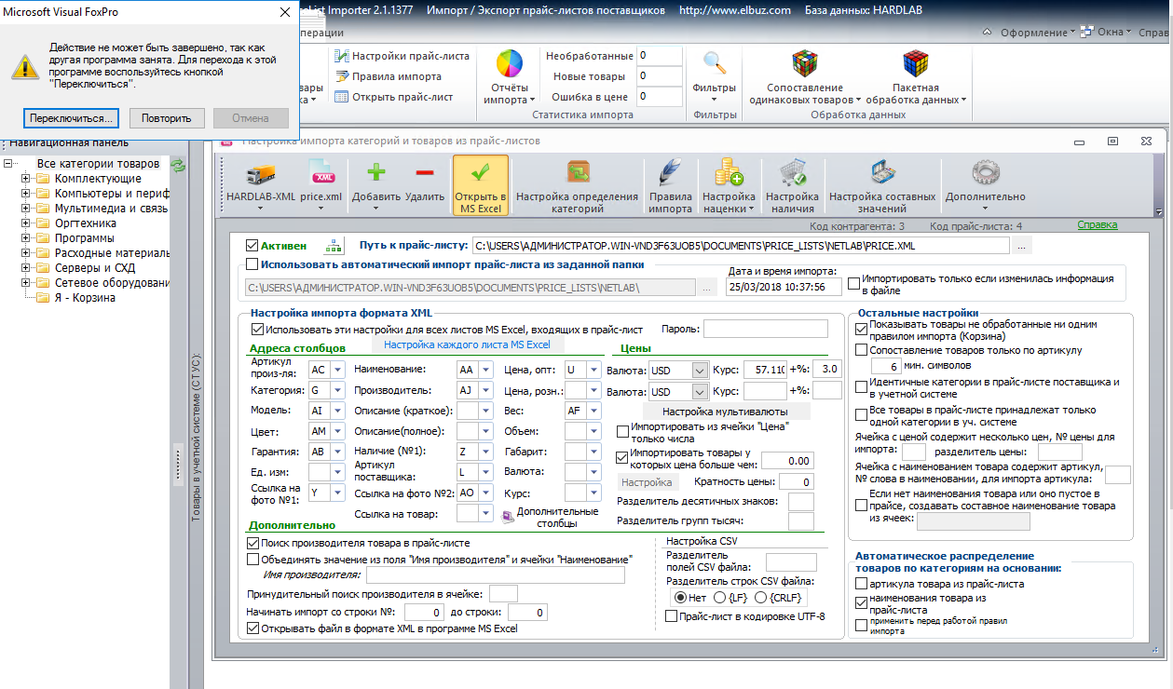This screenshot has width=1173, height=689.
Task: Open Категория column dropdown
Action: coord(337,390)
